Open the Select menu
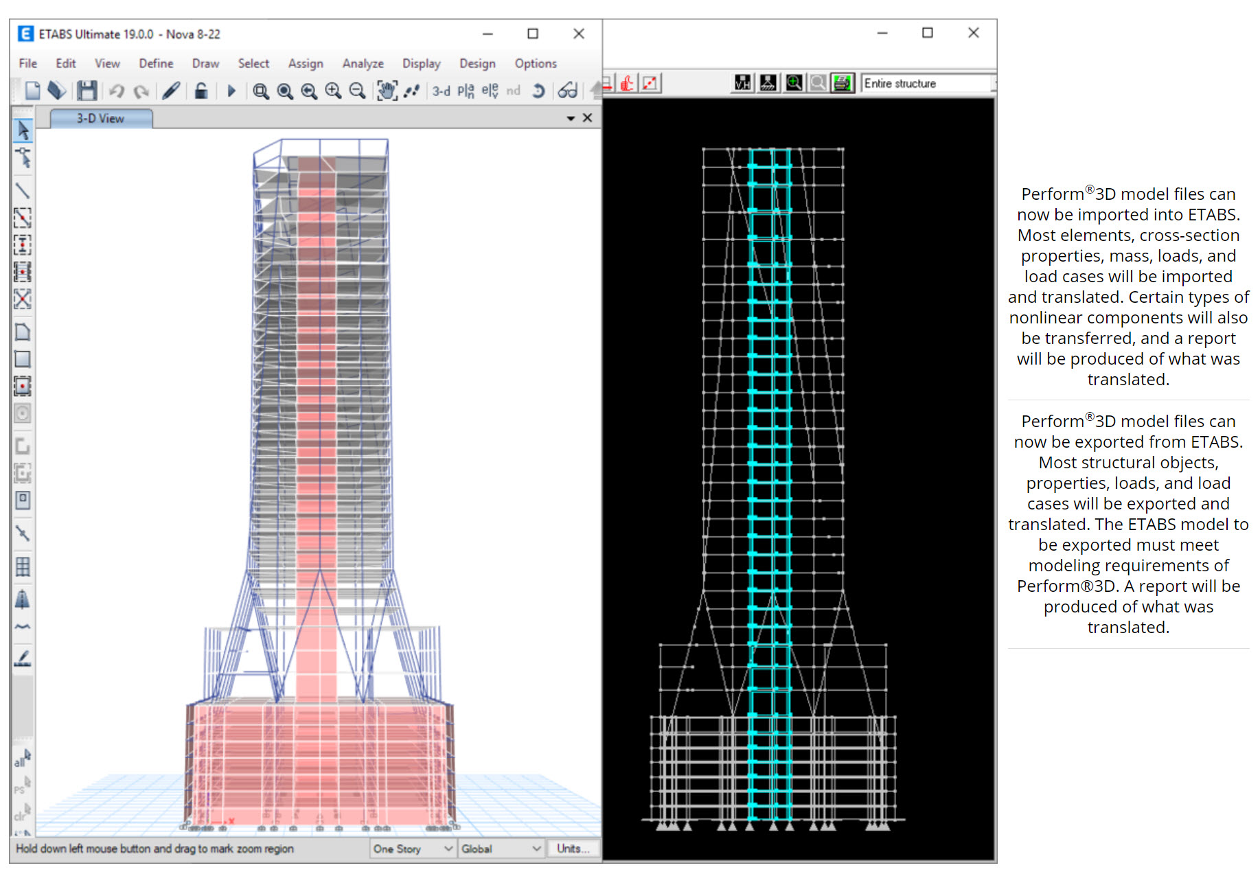The width and height of the screenshot is (1260, 872). [x=253, y=63]
